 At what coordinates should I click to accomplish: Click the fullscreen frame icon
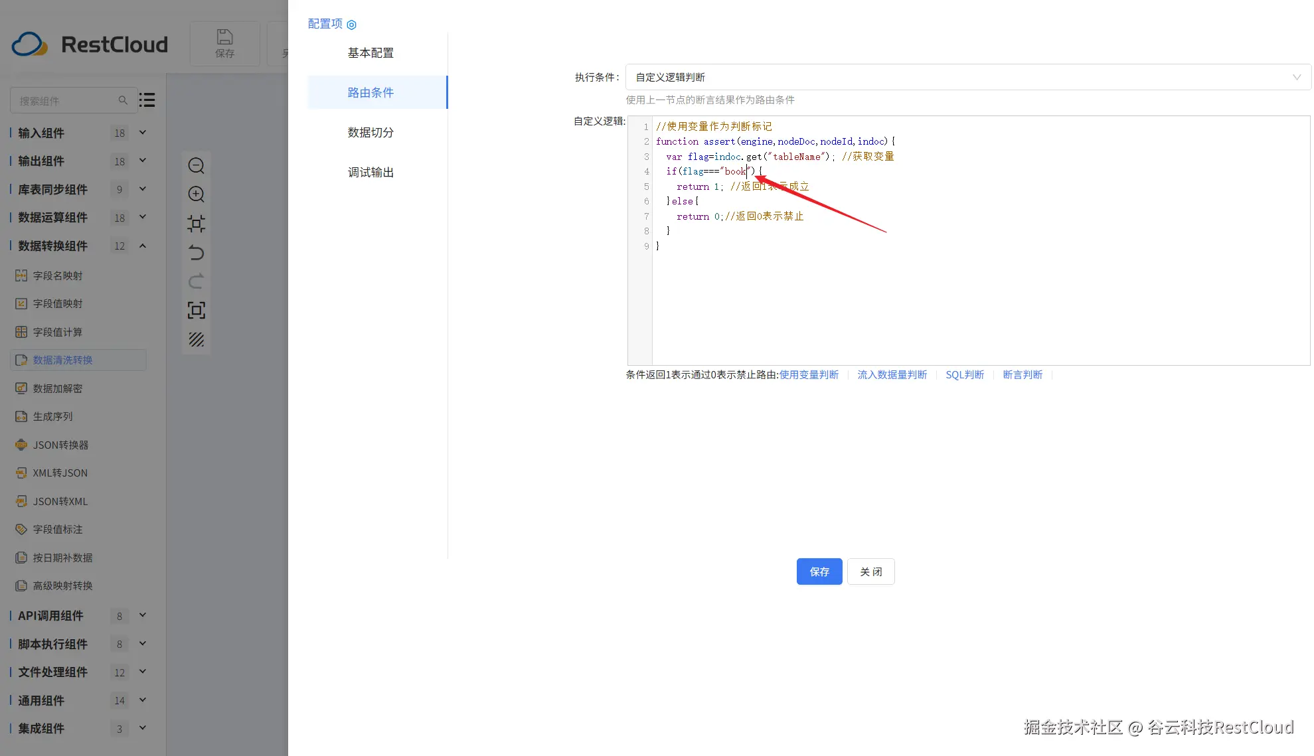click(x=196, y=310)
